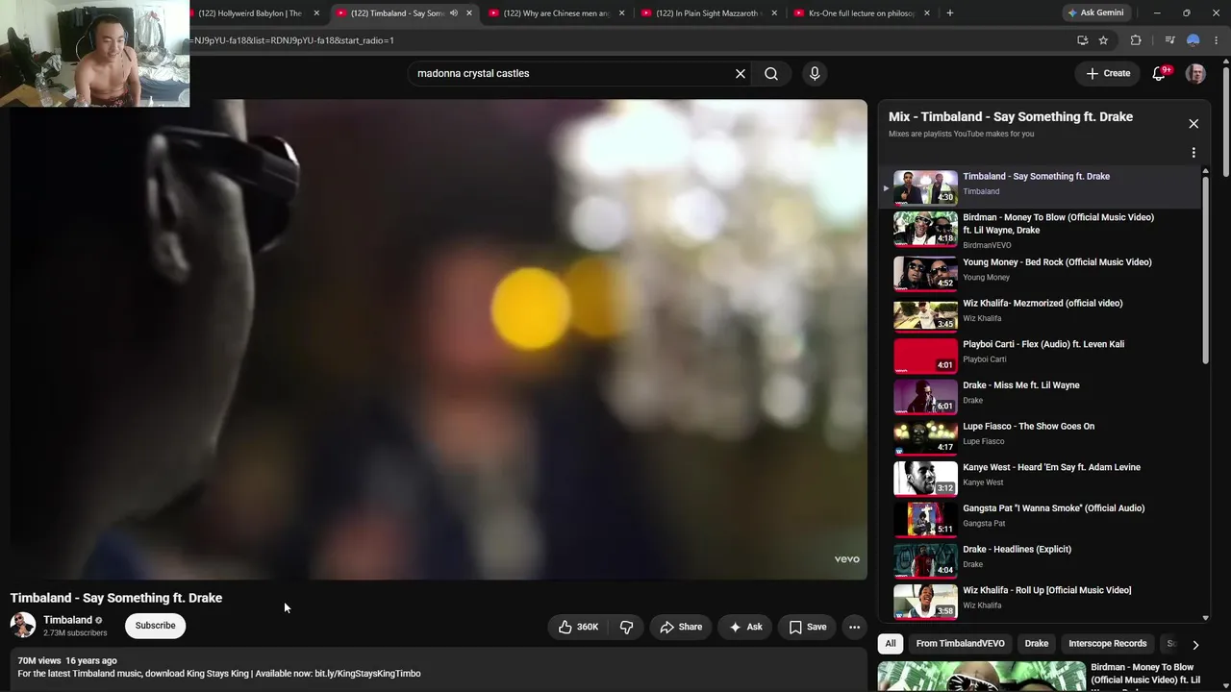The height and width of the screenshot is (692, 1231).
Task: Click the Wiz Khalifa - Roll Up thumbnail
Action: pos(925,601)
